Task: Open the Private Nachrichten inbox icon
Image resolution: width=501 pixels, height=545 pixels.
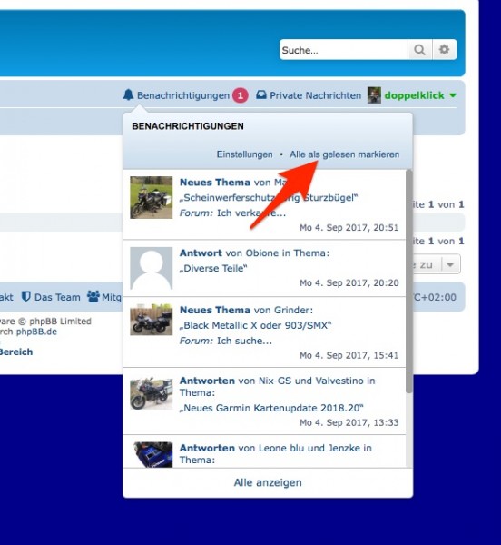Action: point(261,94)
